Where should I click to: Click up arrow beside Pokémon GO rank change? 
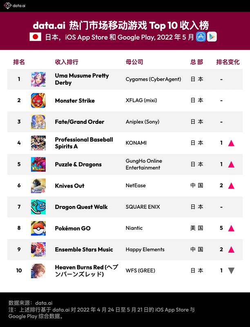click(x=231, y=228)
